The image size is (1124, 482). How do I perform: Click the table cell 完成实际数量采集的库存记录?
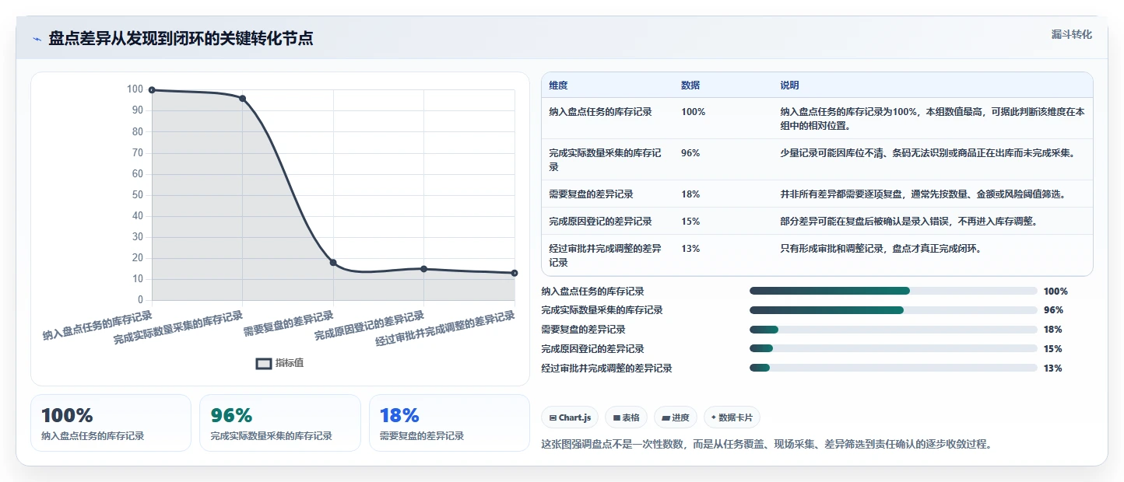pos(606,160)
